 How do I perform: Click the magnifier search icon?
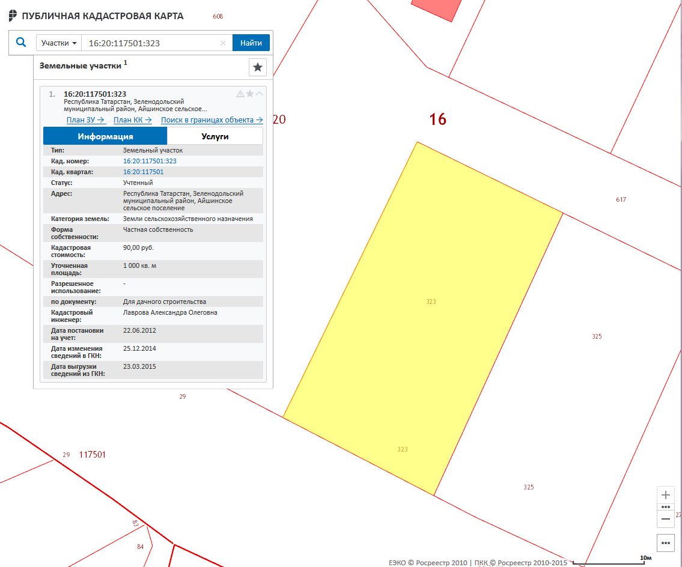[21, 43]
